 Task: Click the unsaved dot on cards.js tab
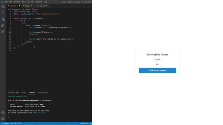[x=20, y=6]
